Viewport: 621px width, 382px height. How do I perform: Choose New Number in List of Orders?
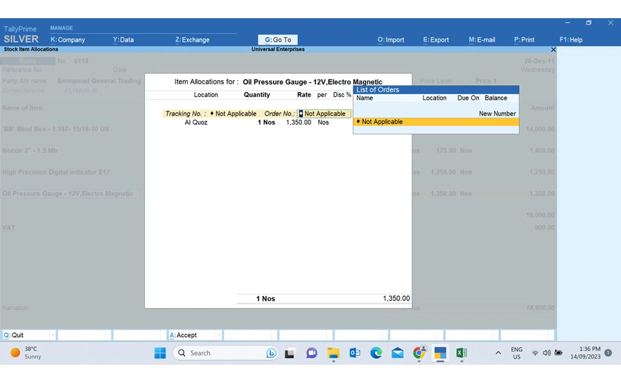[x=497, y=113]
